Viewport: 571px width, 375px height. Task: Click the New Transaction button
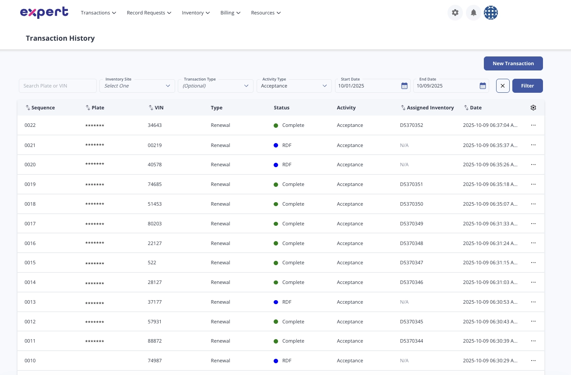coord(513,63)
